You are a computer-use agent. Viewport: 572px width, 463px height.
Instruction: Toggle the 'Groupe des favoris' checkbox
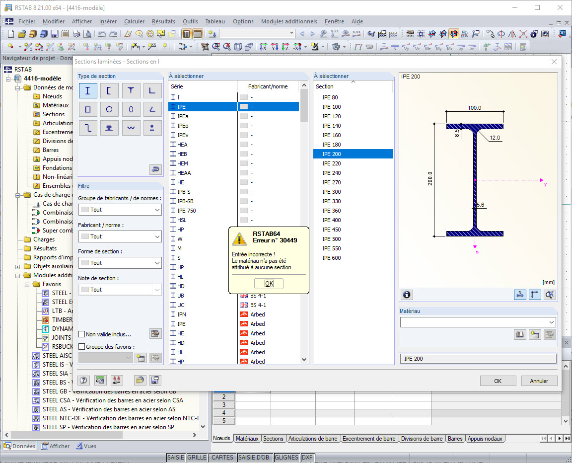tap(82, 347)
